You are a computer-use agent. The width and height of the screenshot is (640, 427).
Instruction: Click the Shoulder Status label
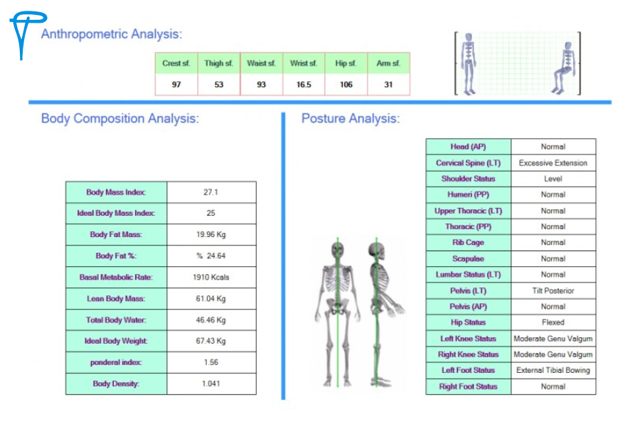click(468, 179)
